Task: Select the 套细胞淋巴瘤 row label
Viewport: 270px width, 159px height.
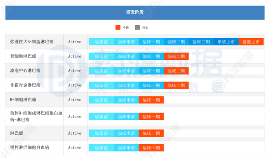Action: pos(23,56)
